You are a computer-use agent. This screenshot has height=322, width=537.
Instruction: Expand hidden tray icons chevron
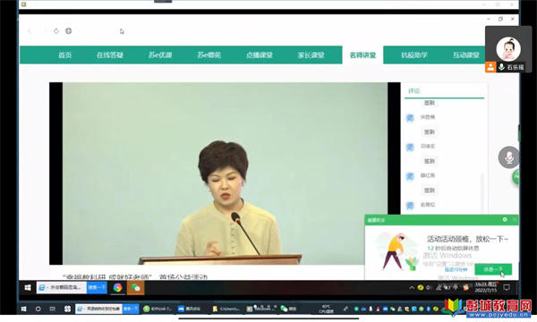pyautogui.click(x=412, y=288)
